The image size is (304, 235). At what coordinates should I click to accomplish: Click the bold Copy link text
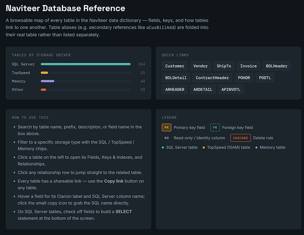coord(114,181)
